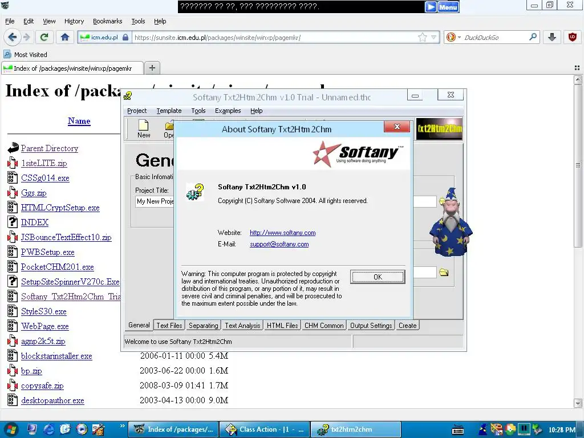The height and width of the screenshot is (438, 584).
Task: Click the taskbar clock showing 10:28 PM
Action: 562,430
